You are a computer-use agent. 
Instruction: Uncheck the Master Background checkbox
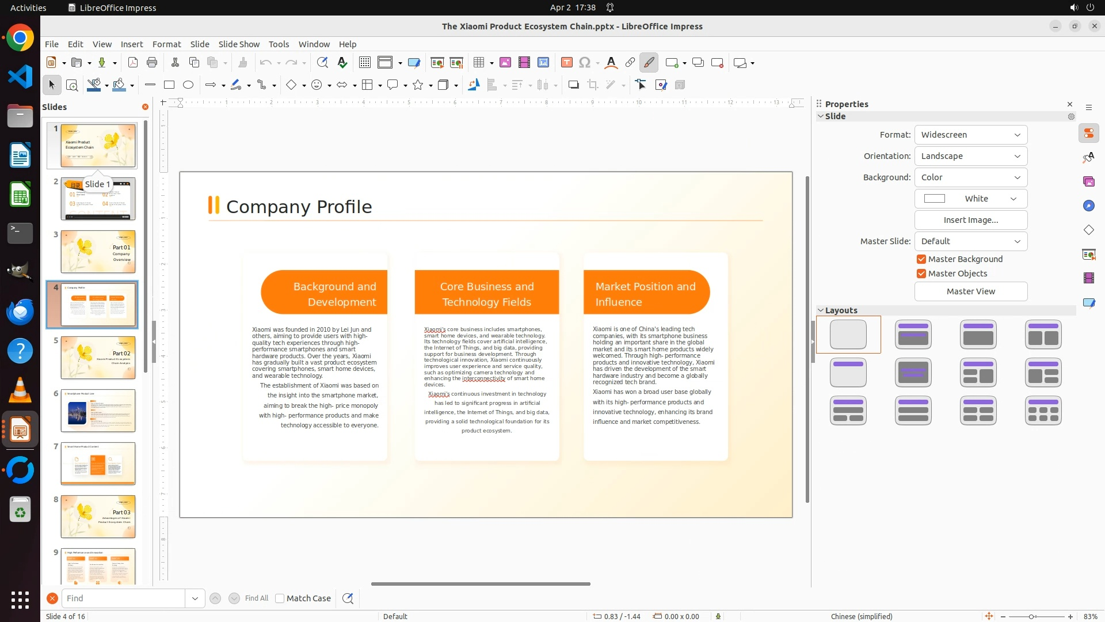[x=921, y=259]
